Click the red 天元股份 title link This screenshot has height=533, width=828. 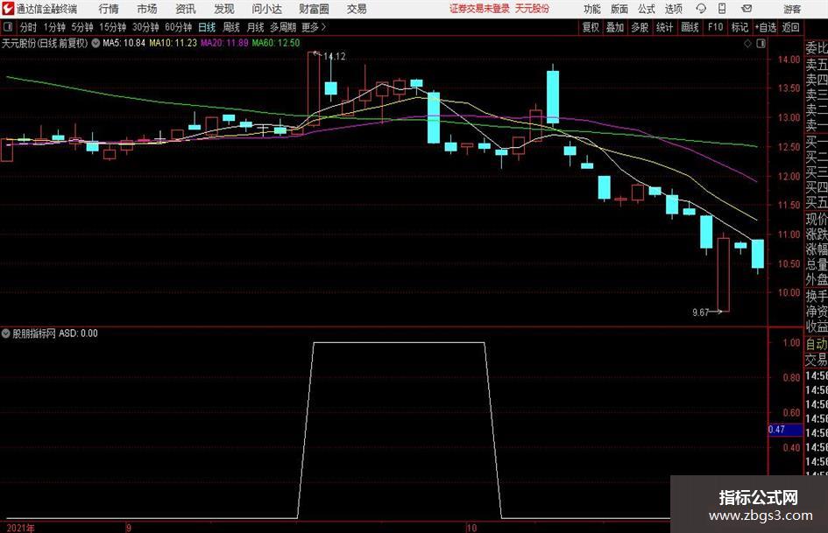point(532,9)
